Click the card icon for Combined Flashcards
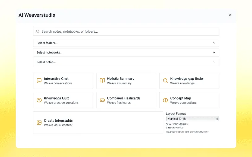 tap(102, 100)
